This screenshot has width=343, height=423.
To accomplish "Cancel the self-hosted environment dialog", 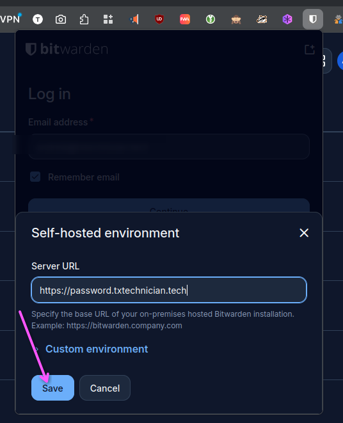I will [105, 388].
